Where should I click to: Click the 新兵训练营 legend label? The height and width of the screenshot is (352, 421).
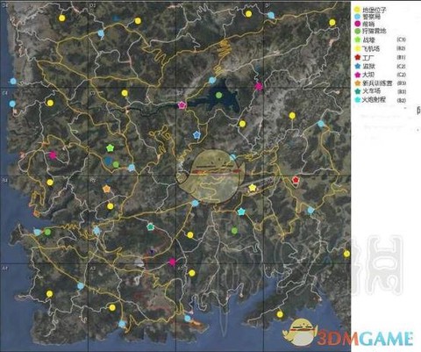pos(377,83)
